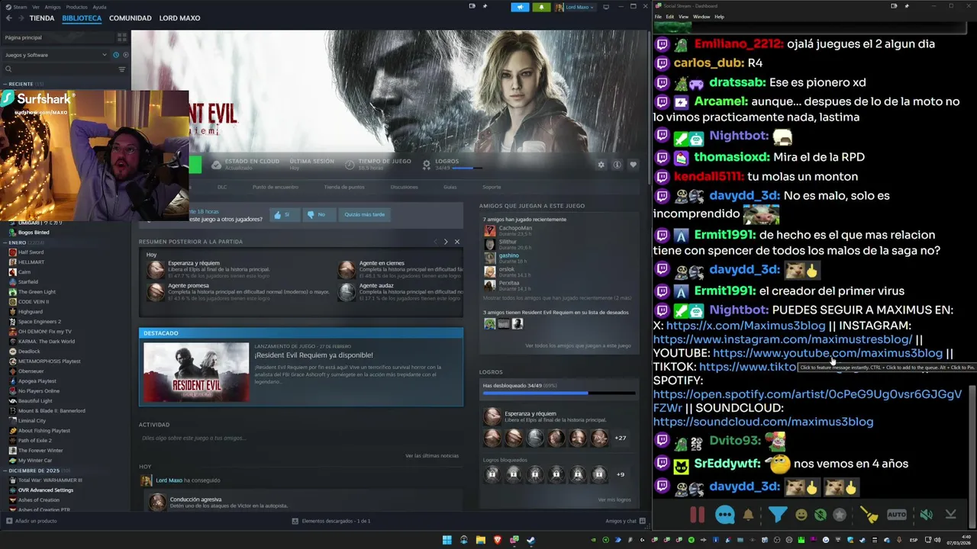This screenshot has width=977, height=549.
Task: Pause chat with red pause icon
Action: coord(697,515)
